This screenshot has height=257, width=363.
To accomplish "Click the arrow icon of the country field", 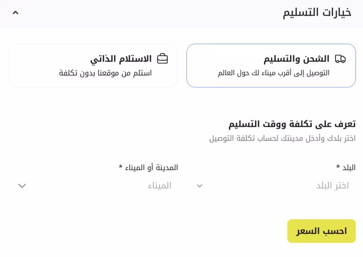I will [x=199, y=186].
